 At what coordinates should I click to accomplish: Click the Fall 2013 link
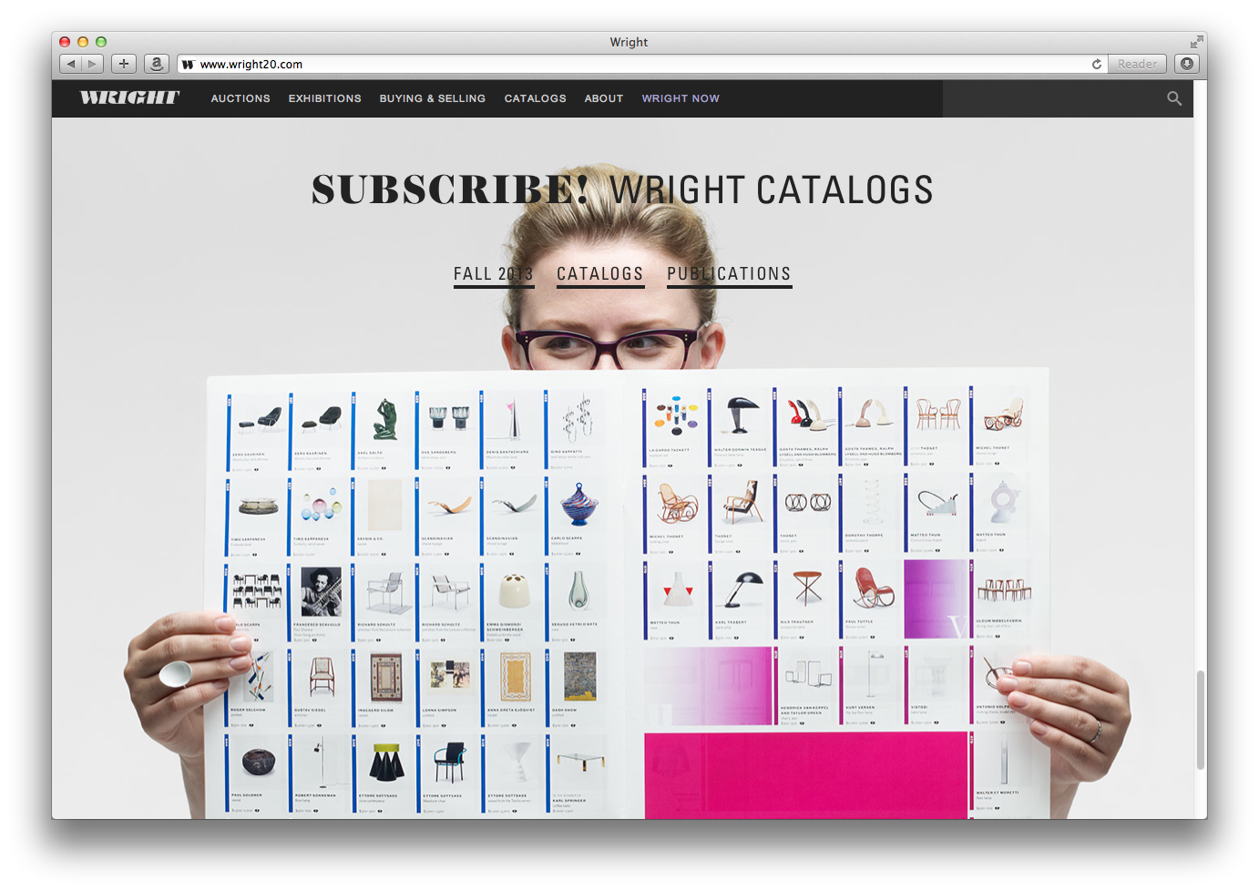494,274
